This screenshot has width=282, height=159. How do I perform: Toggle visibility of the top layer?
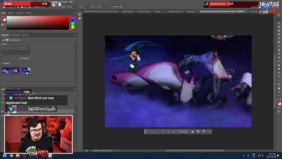3,111
